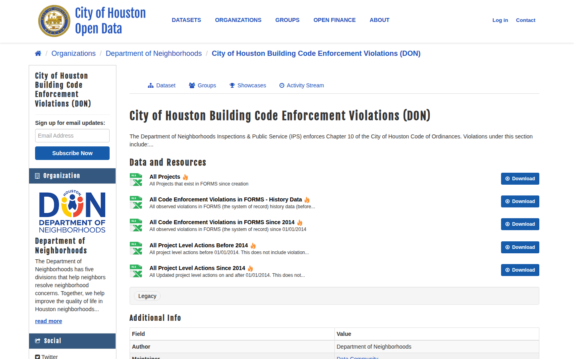Viewport: 574px width, 359px height.
Task: Open All Project Level Actions Since 2014 title
Action: click(x=197, y=268)
